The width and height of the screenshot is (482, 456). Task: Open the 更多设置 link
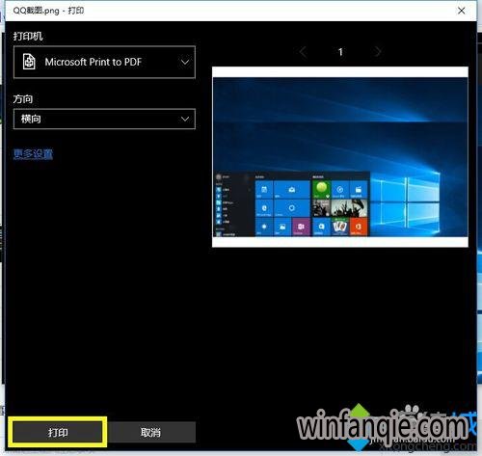point(33,154)
